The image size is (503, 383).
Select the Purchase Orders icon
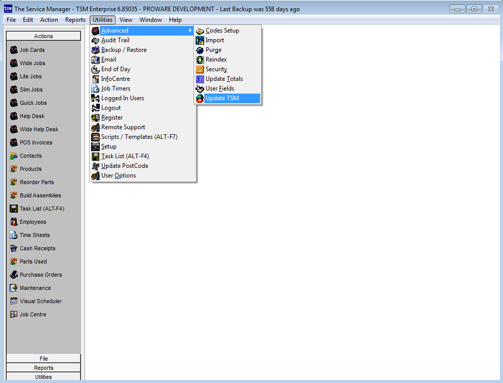14,275
